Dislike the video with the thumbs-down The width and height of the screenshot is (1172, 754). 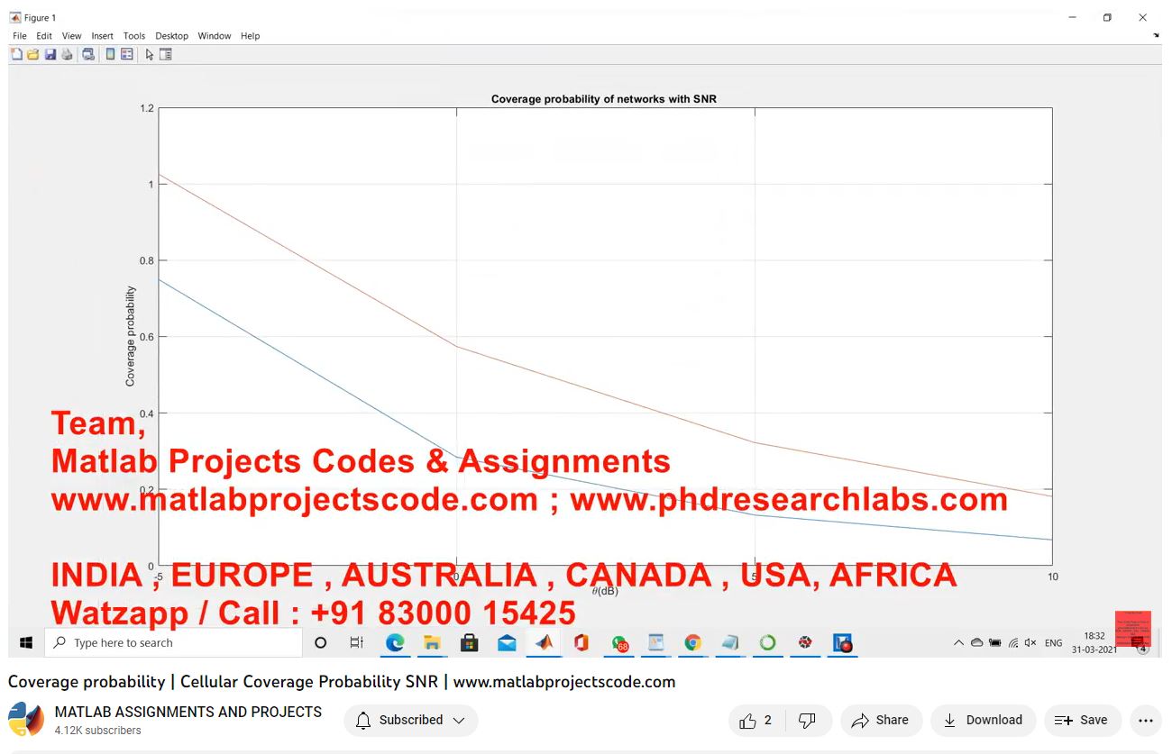(x=808, y=721)
